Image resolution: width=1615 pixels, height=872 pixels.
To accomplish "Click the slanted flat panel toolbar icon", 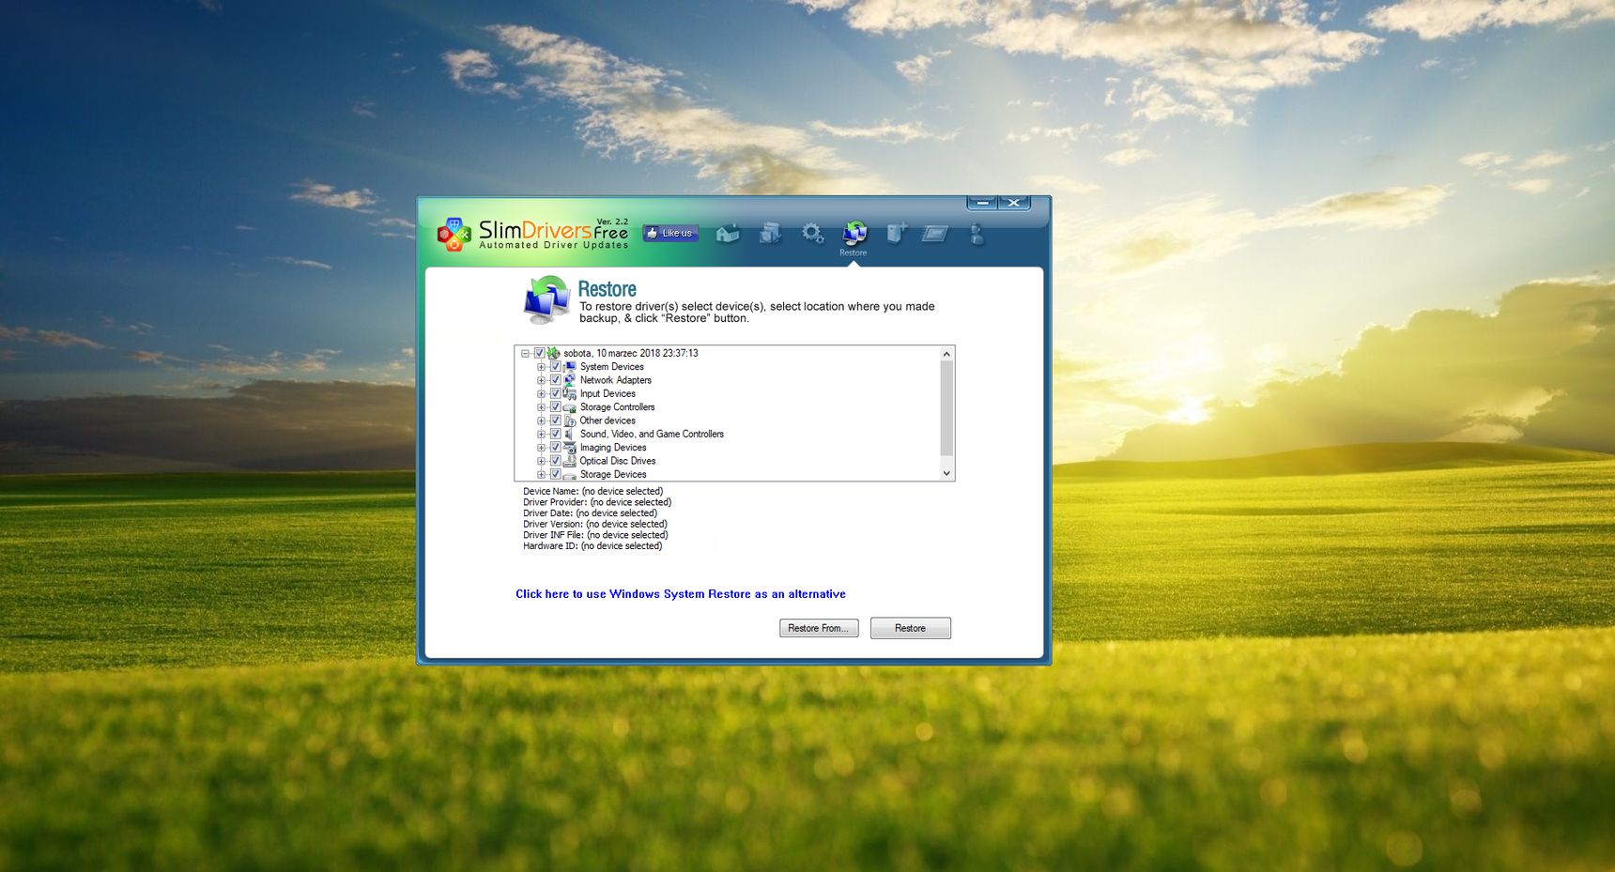I will coord(935,233).
